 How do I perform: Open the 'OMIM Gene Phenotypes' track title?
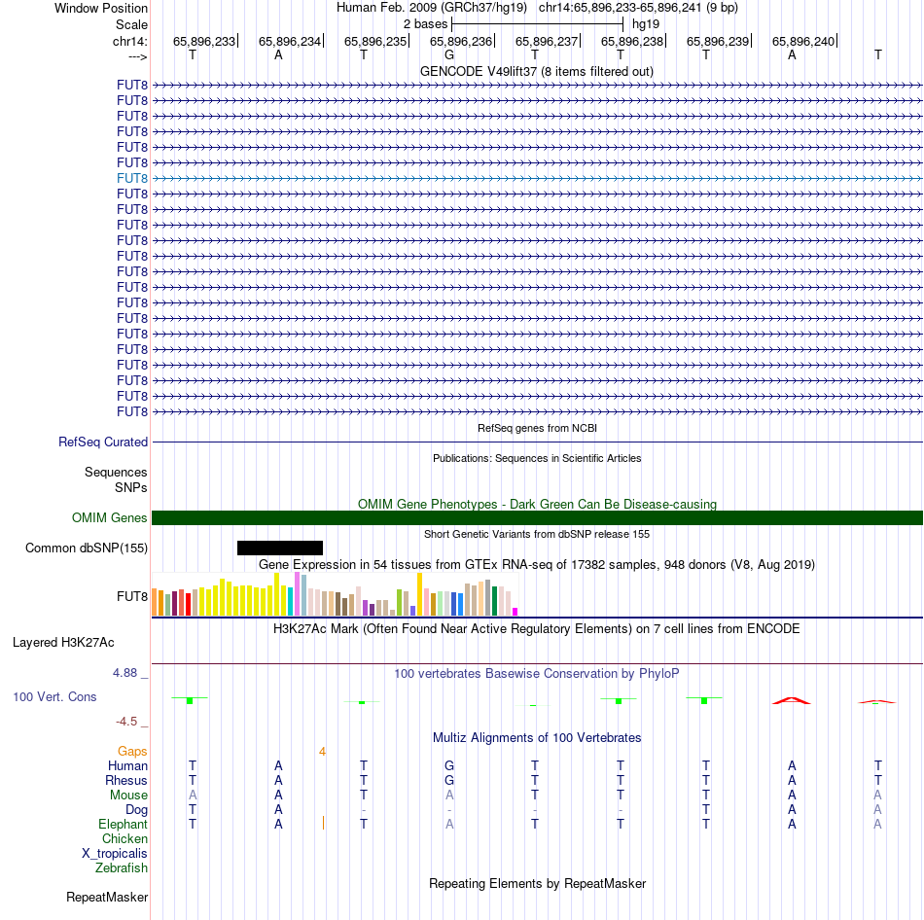[x=537, y=504]
